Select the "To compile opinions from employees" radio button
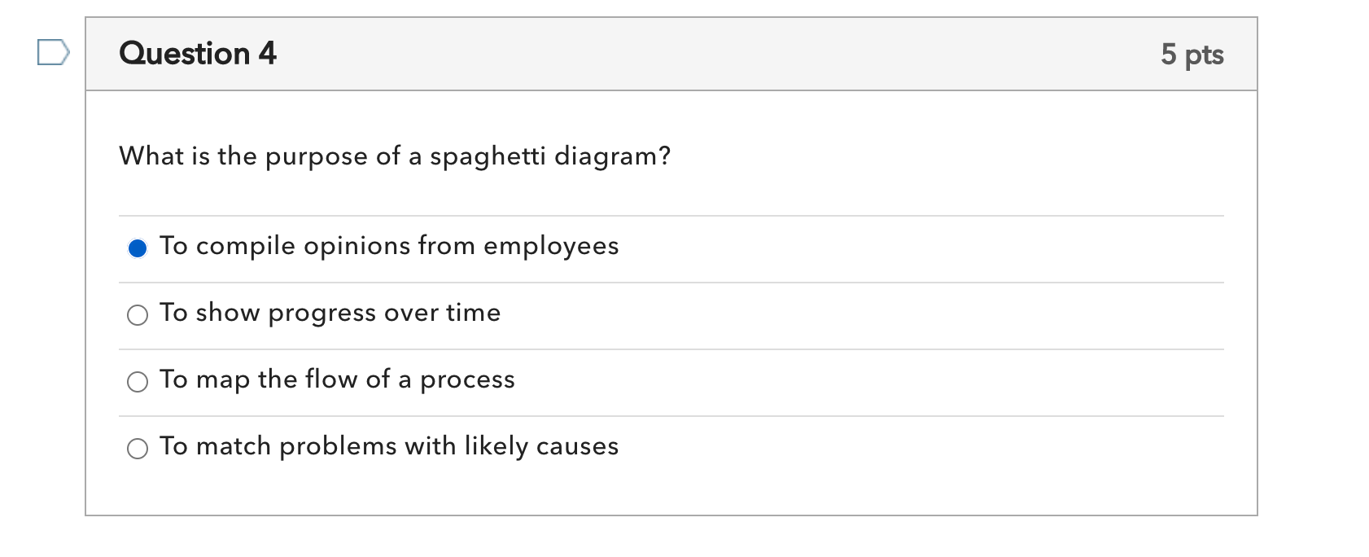1369x557 pixels. [138, 248]
